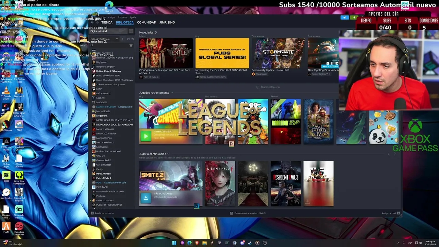Open the Amigos menu
The image size is (439, 247).
112,17
